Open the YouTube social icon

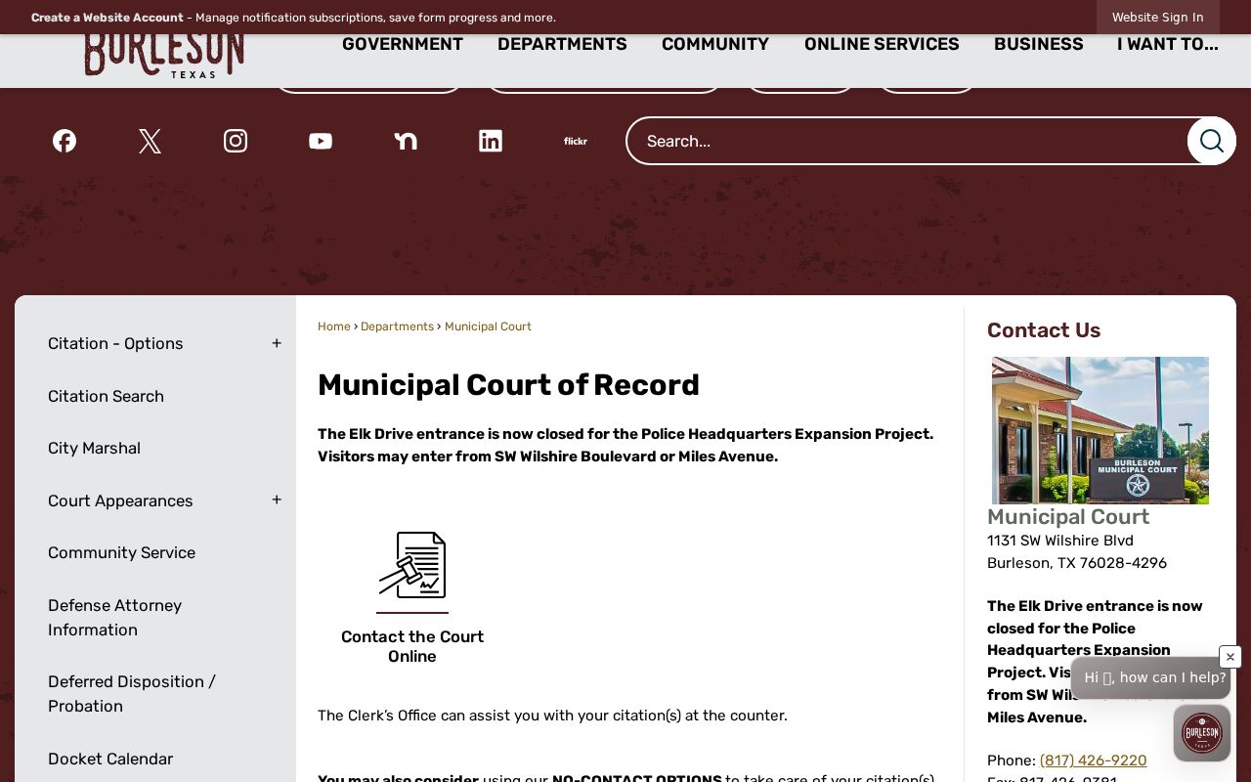click(x=321, y=141)
